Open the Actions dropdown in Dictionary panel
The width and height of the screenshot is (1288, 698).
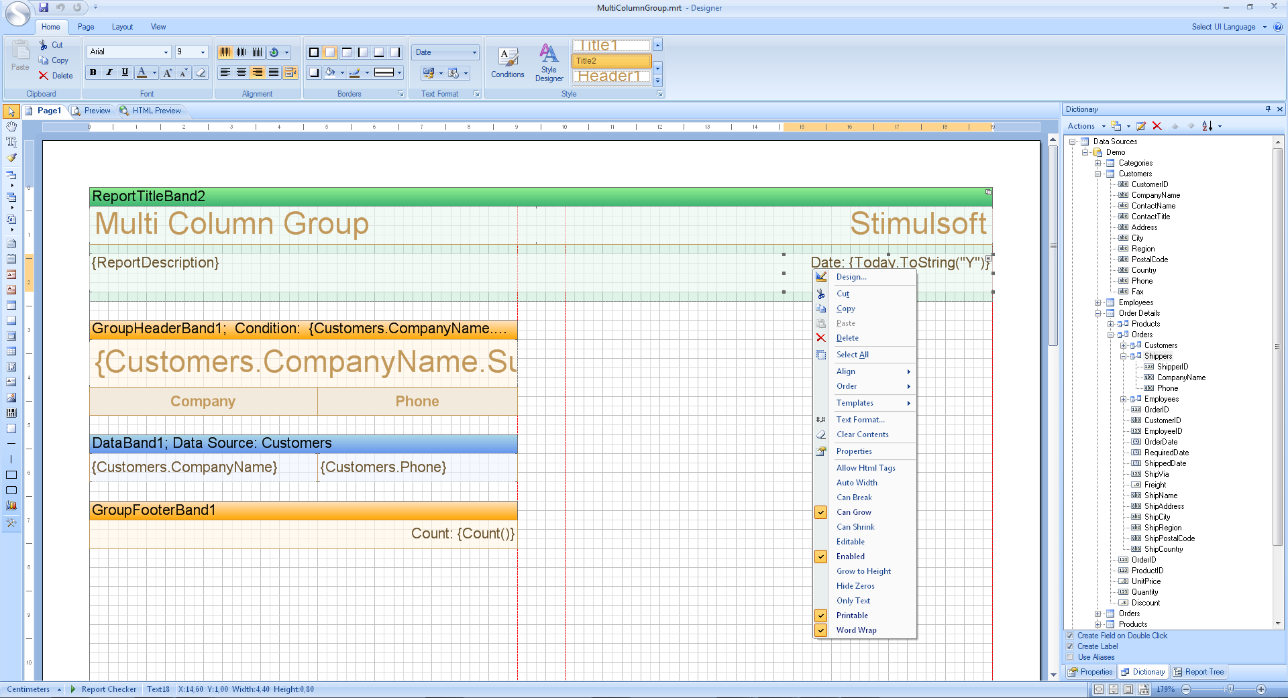click(1085, 126)
